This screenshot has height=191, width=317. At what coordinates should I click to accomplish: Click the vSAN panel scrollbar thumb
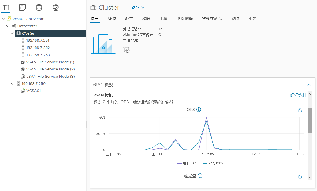click(310, 120)
